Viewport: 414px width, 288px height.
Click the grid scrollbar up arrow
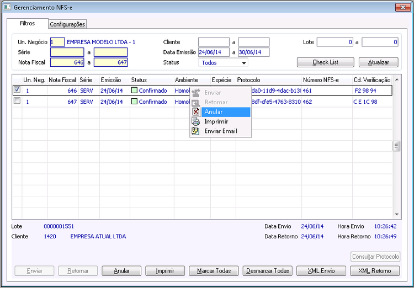pos(396,79)
